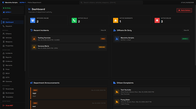Open the Evidence box icon
Screen dimensions: 196x109
[4, 61]
